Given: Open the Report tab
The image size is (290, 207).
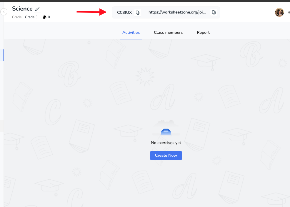Looking at the screenshot, I should [203, 32].
